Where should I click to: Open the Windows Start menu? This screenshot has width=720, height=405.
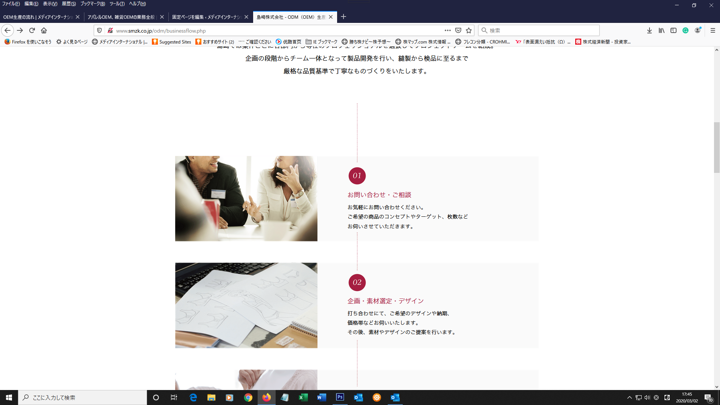[9, 397]
